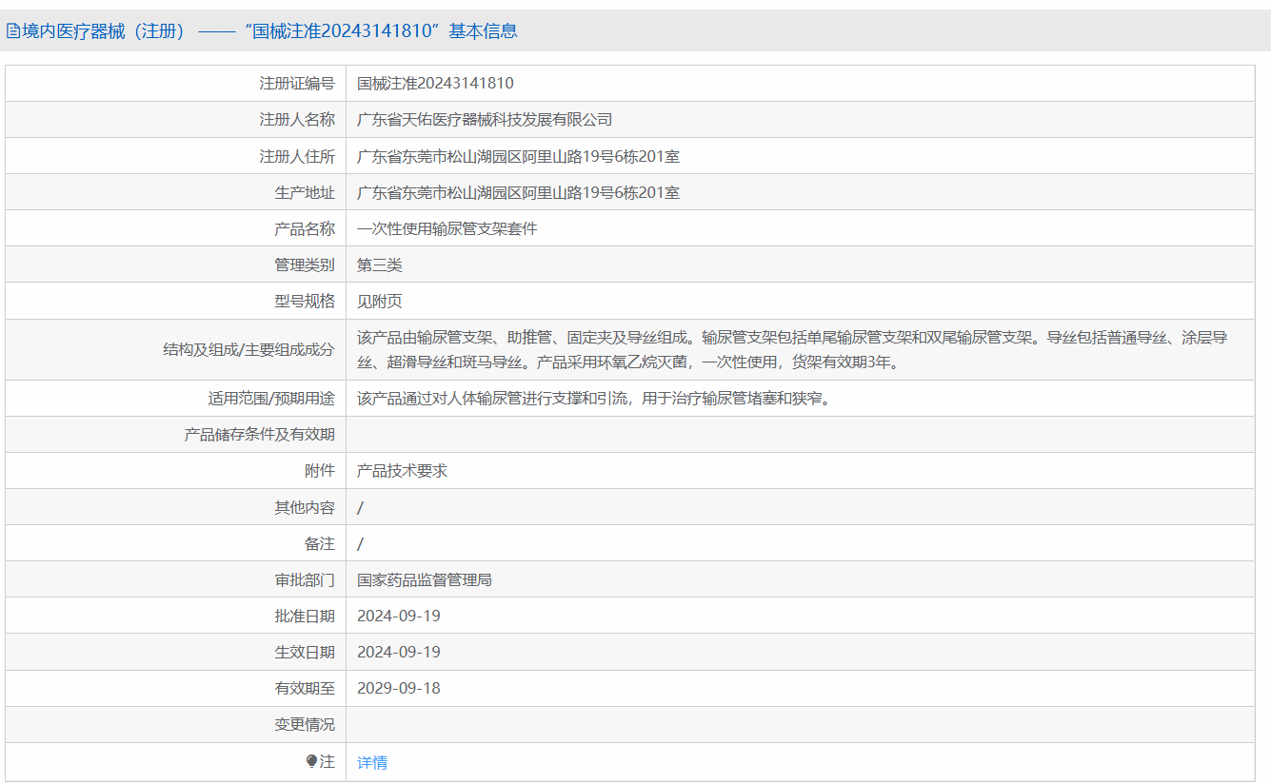The height and width of the screenshot is (784, 1271).
Task: Click the 国家药品监督管理局 approval department value
Action: (x=424, y=579)
